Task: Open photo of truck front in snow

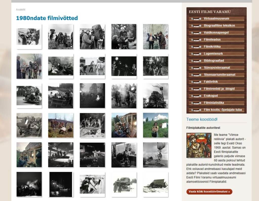Action: coord(124,184)
